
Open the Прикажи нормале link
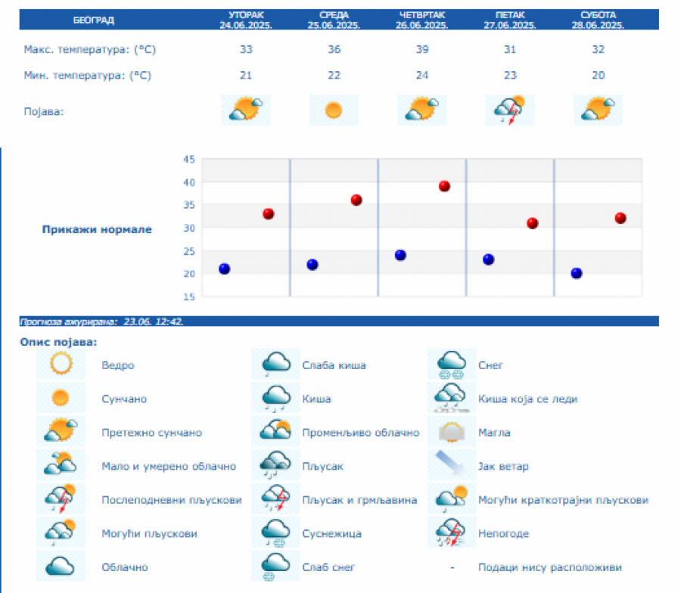coord(97,229)
